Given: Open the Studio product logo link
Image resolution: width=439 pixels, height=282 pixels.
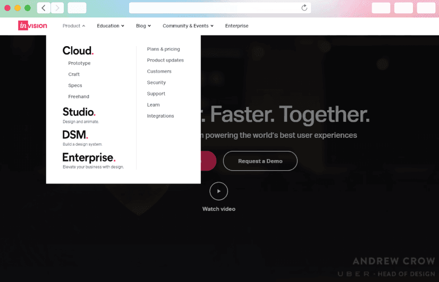Looking at the screenshot, I should click(79, 112).
